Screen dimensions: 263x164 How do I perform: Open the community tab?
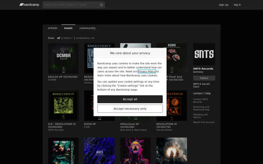(x=87, y=28)
